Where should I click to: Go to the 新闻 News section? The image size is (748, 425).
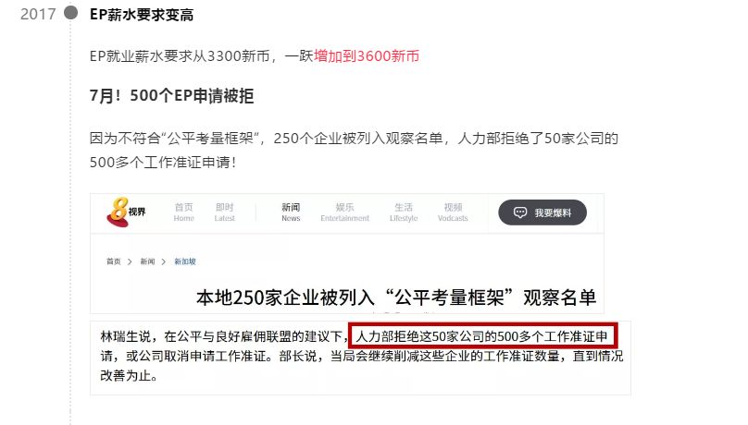pos(291,212)
